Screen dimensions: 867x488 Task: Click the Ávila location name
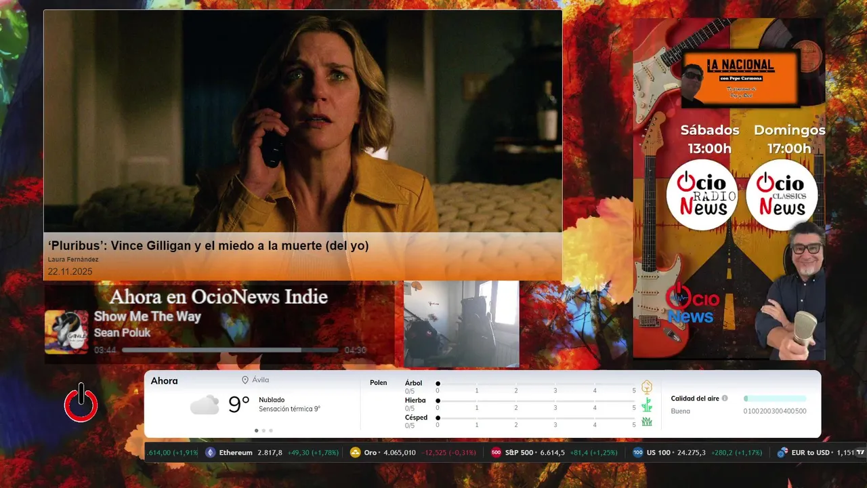(x=261, y=380)
